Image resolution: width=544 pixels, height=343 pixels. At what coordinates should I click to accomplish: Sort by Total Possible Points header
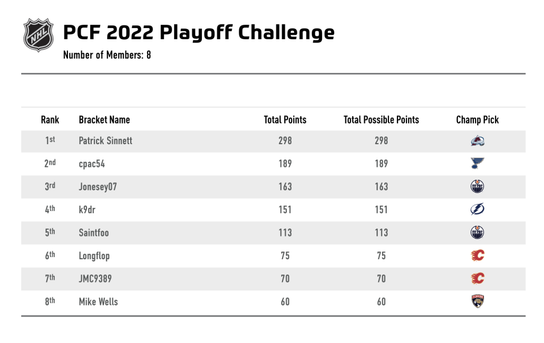pos(381,120)
